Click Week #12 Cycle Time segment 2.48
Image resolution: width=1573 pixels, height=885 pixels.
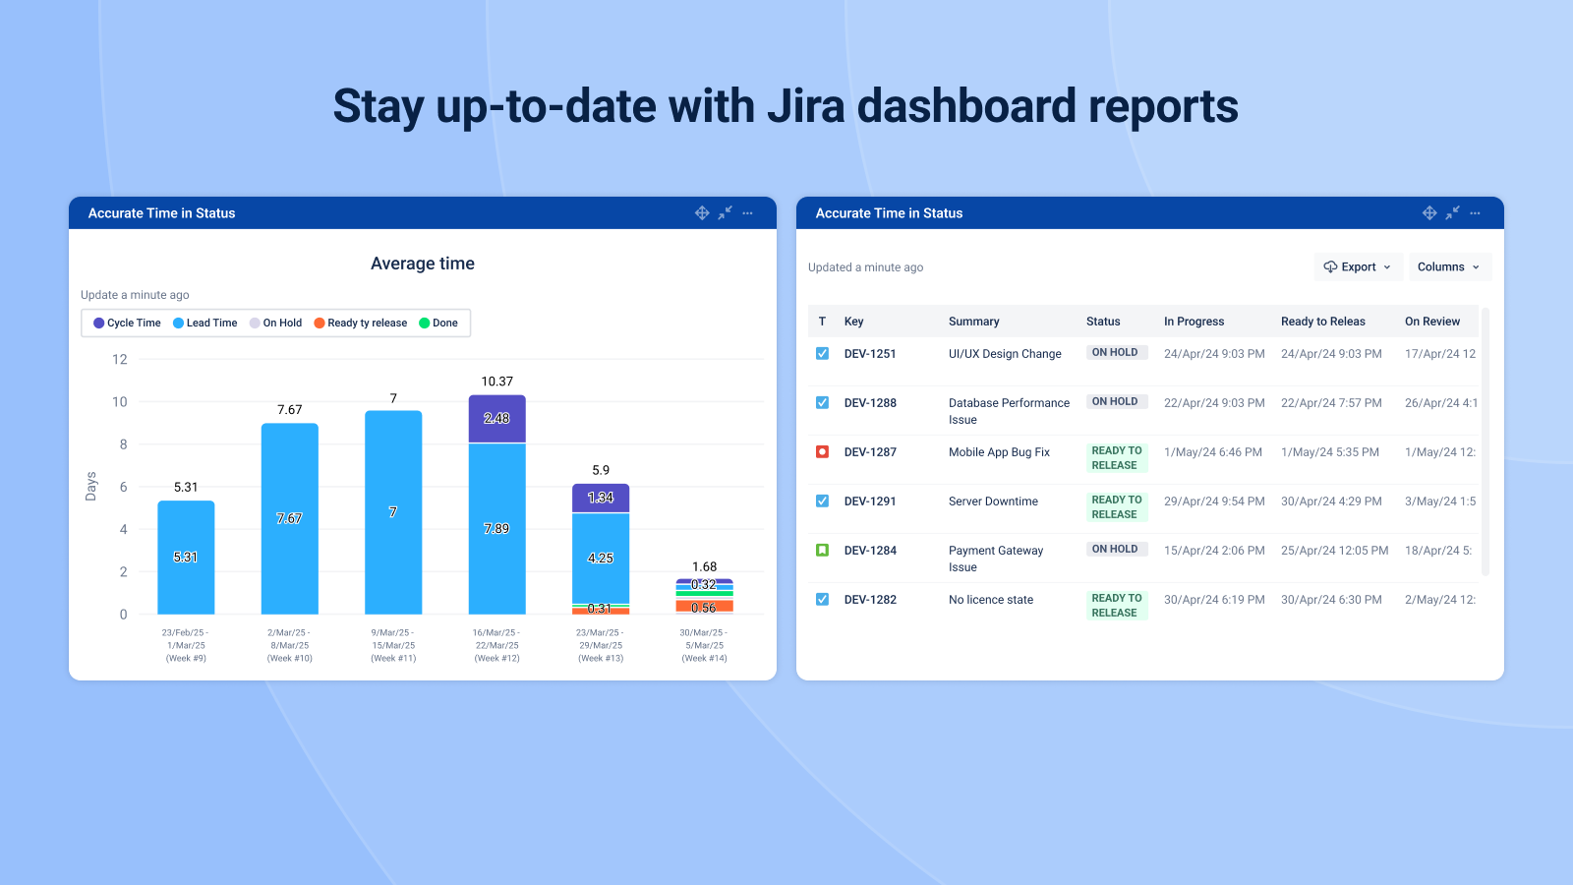pyautogui.click(x=496, y=419)
